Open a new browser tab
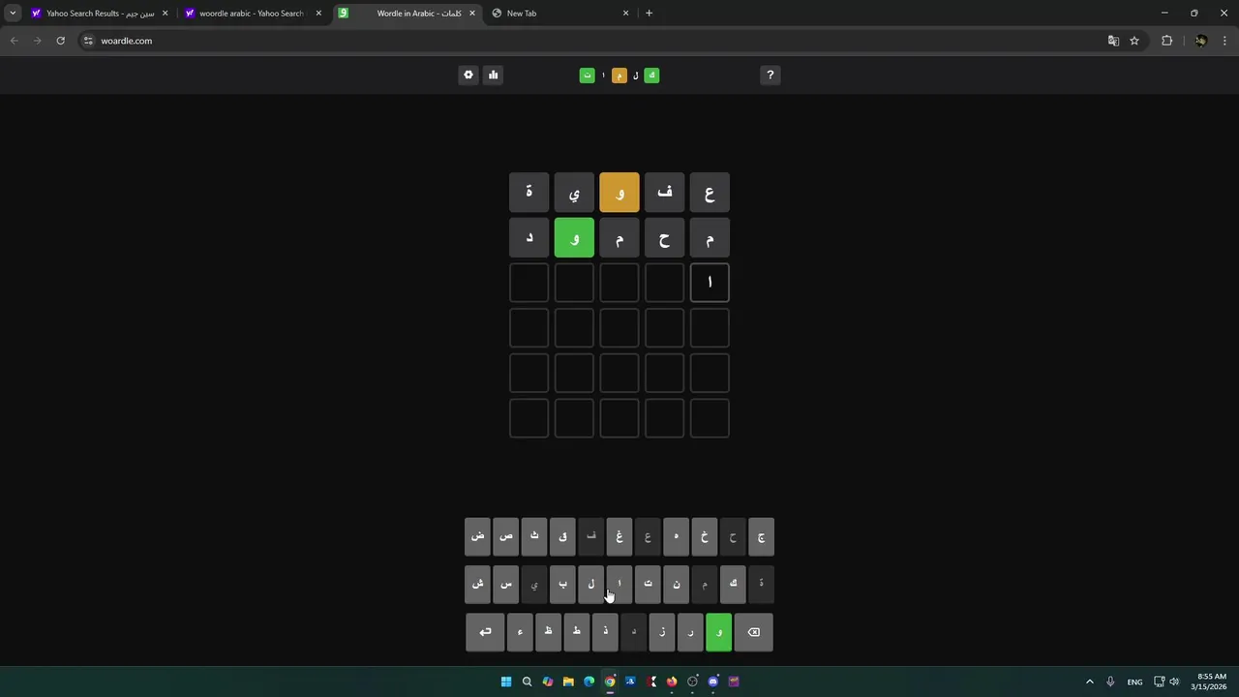This screenshot has width=1239, height=697. click(x=649, y=14)
